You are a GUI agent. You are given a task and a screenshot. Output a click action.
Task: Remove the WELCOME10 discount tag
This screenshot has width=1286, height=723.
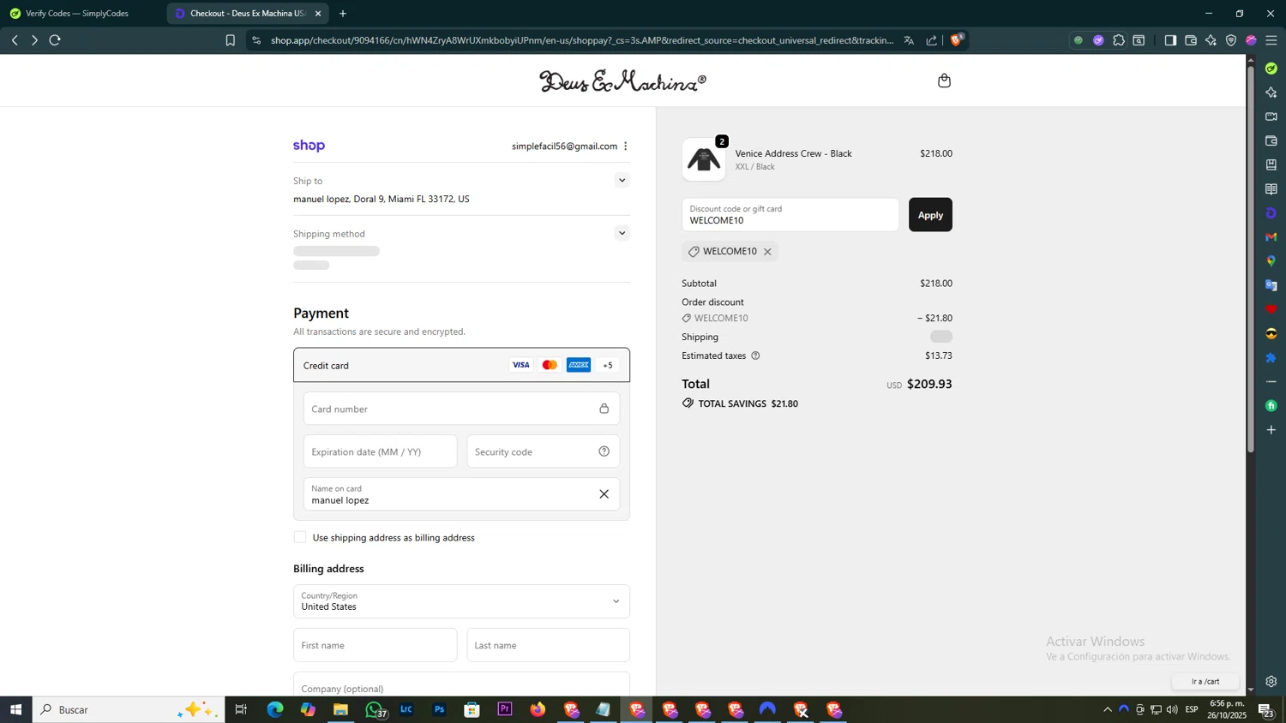pyautogui.click(x=767, y=252)
